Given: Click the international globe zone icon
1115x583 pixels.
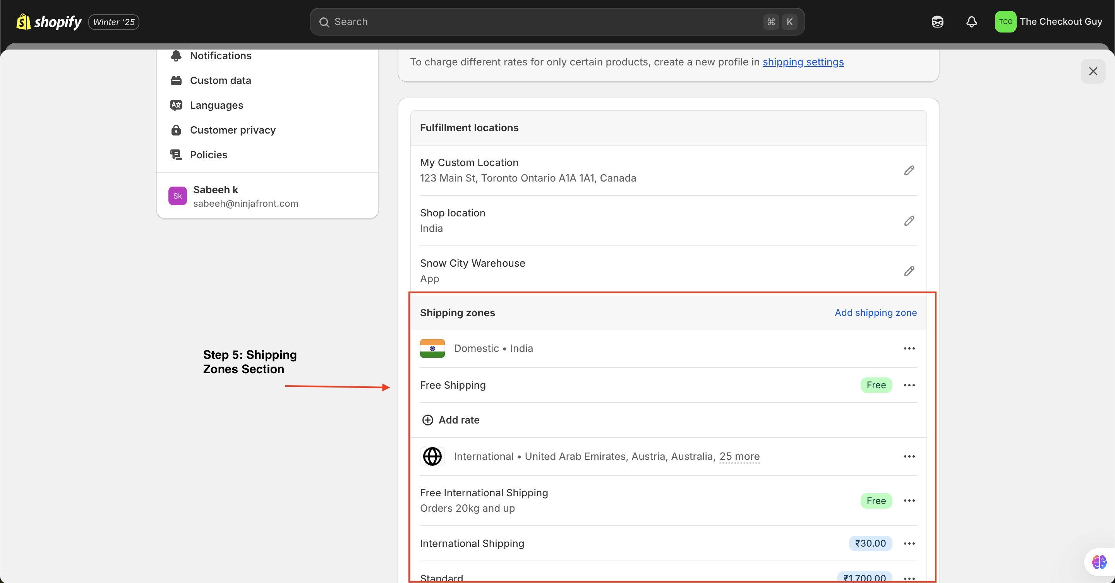Looking at the screenshot, I should coord(431,456).
